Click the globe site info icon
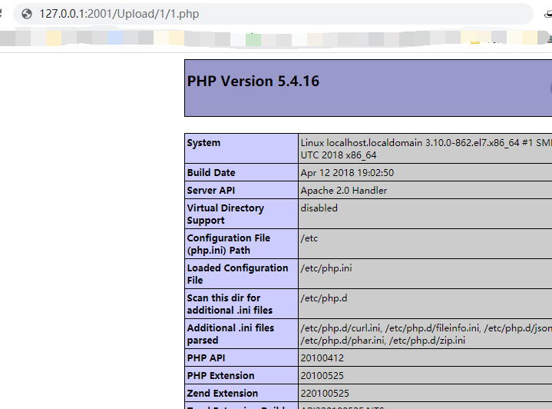Image resolution: width=552 pixels, height=409 pixels. coord(27,14)
